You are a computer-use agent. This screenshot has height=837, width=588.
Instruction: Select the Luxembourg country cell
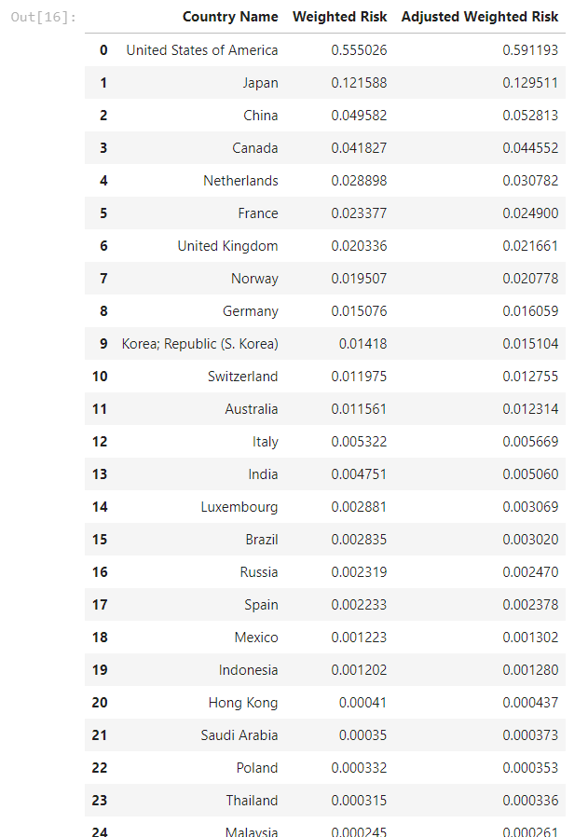[x=239, y=507]
